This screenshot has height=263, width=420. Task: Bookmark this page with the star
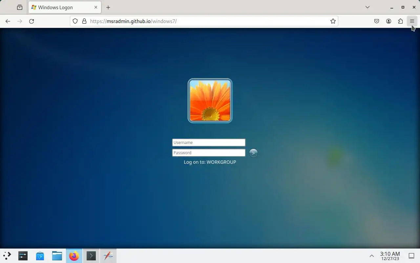coord(333,21)
